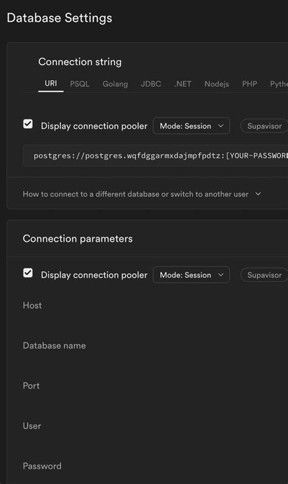288x484 pixels.
Task: Expand How to connect to a different database
Action: pyautogui.click(x=142, y=194)
